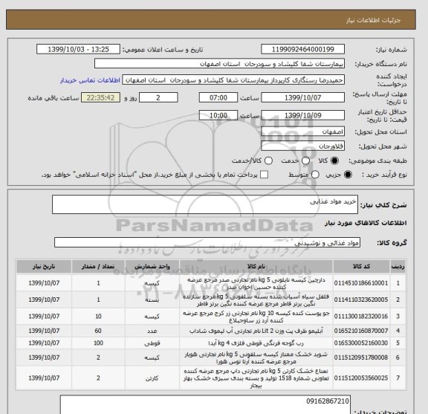Click product code 0114110323620005
Image resolution: width=428 pixels, height=414 pixels.
[x=361, y=300]
